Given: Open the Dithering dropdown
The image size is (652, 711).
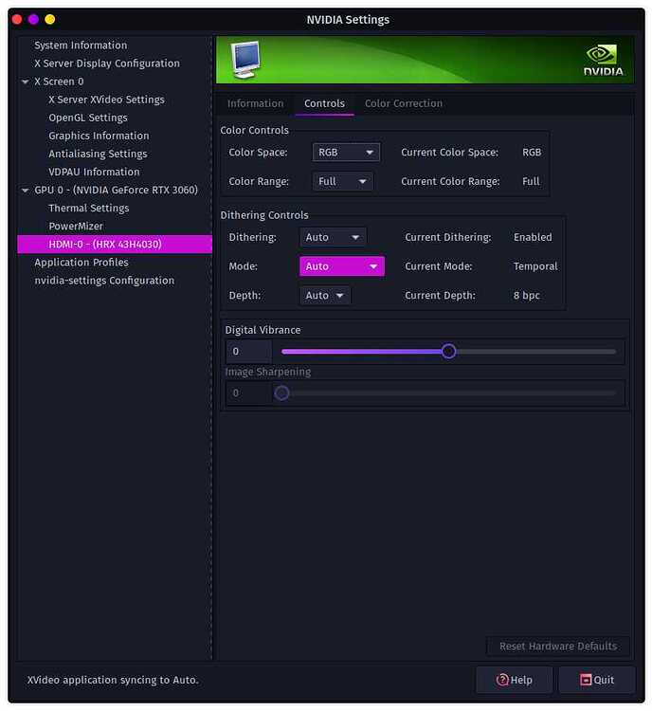Looking at the screenshot, I should tap(333, 237).
